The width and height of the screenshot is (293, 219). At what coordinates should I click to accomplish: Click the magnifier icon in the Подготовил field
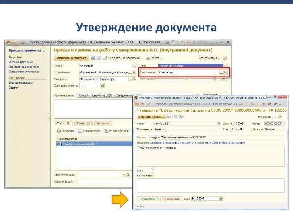[x=134, y=72]
